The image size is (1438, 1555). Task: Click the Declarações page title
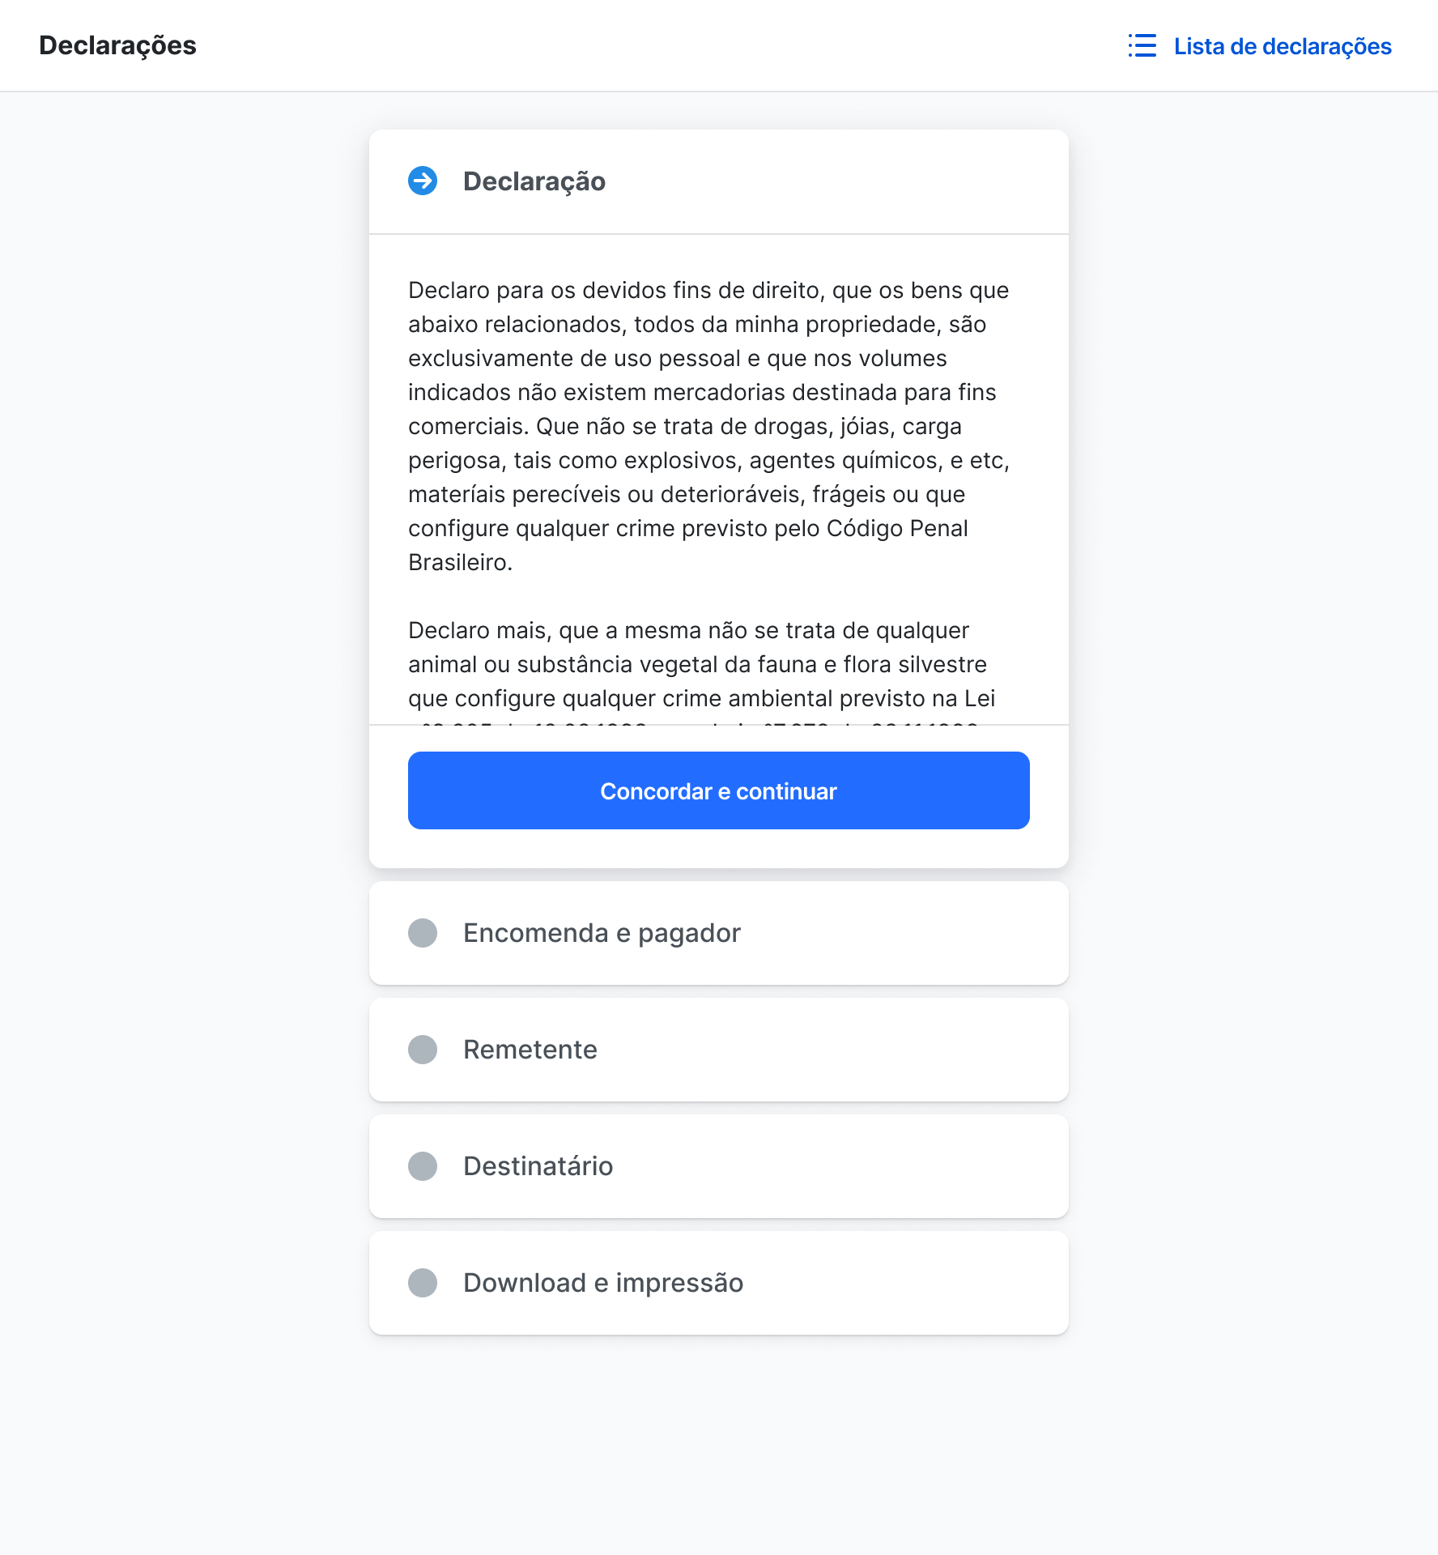tap(117, 45)
